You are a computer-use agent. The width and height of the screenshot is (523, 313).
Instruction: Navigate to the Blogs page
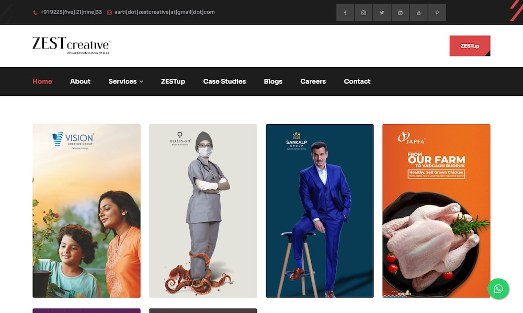click(273, 81)
